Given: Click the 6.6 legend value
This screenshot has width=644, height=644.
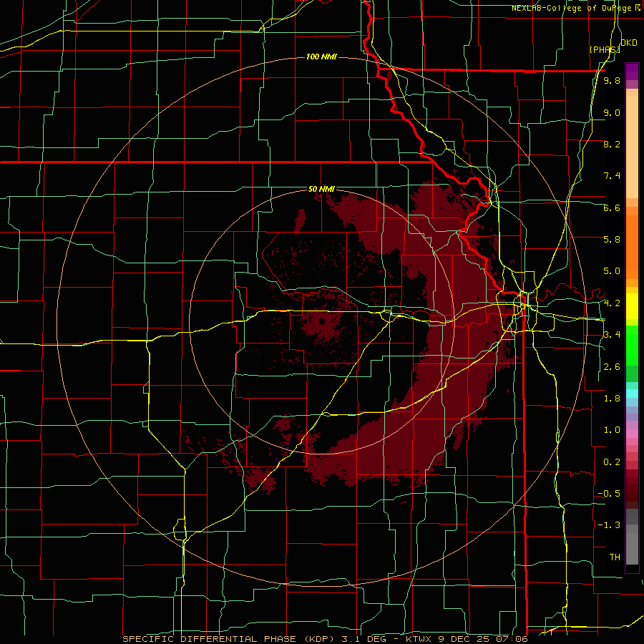Looking at the screenshot, I should coord(612,208).
